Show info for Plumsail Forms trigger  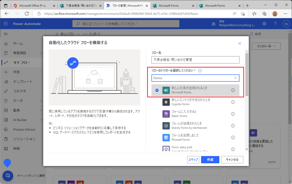[233, 137]
